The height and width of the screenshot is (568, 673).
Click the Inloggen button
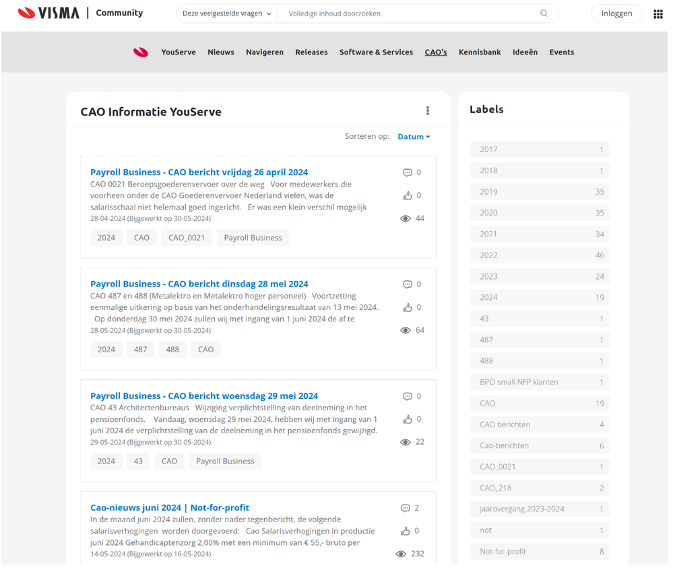point(616,13)
